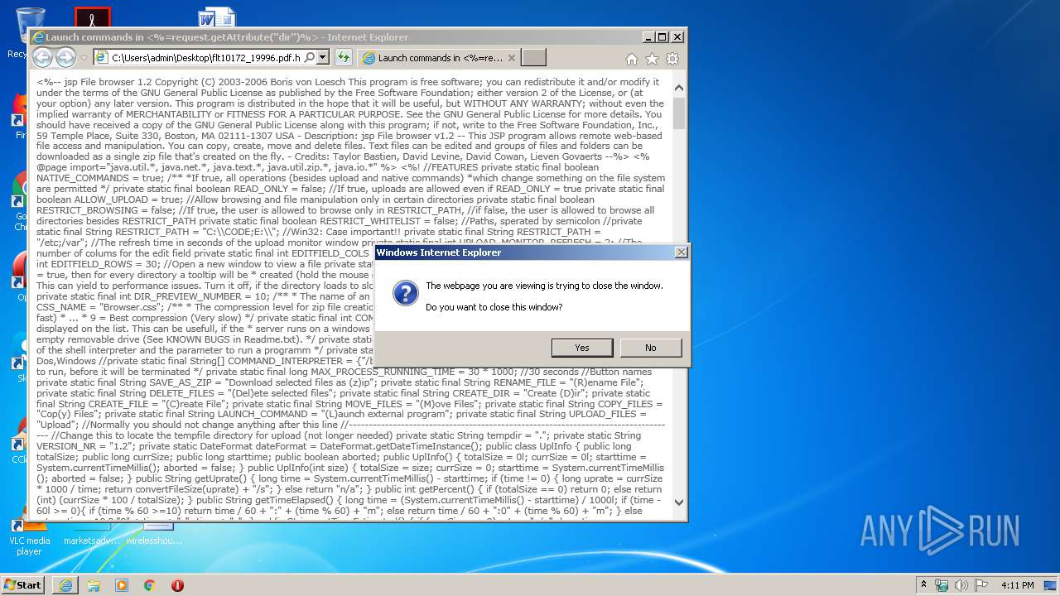The image size is (1060, 596).
Task: Close the 'Launch commands in' tab
Action: [x=512, y=58]
